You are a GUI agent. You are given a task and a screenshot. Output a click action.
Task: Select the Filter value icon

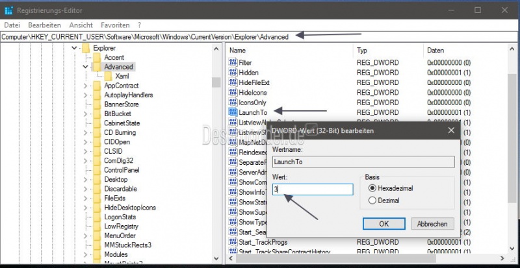click(233, 62)
